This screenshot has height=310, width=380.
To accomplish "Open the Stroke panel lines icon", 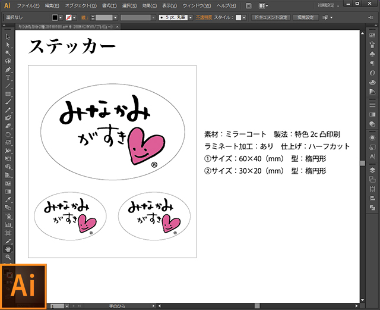I will pos(372,105).
